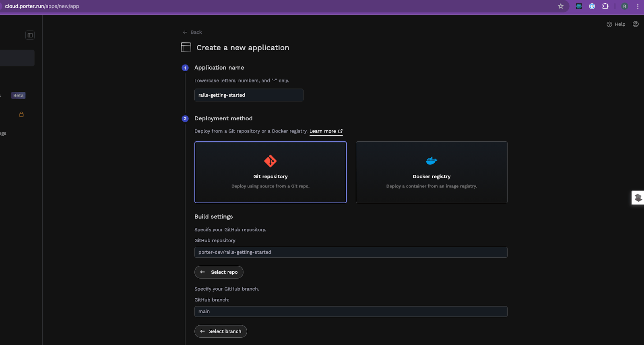Bookmark this page with the star icon
The image size is (644, 345).
tap(561, 6)
